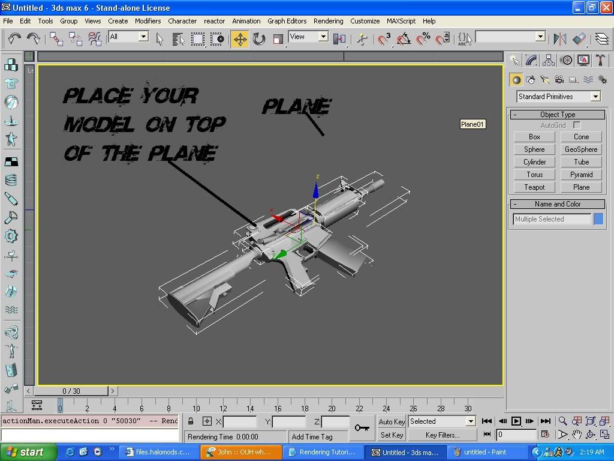
Task: Click the Select and Manipulate icon
Action: coord(362,39)
